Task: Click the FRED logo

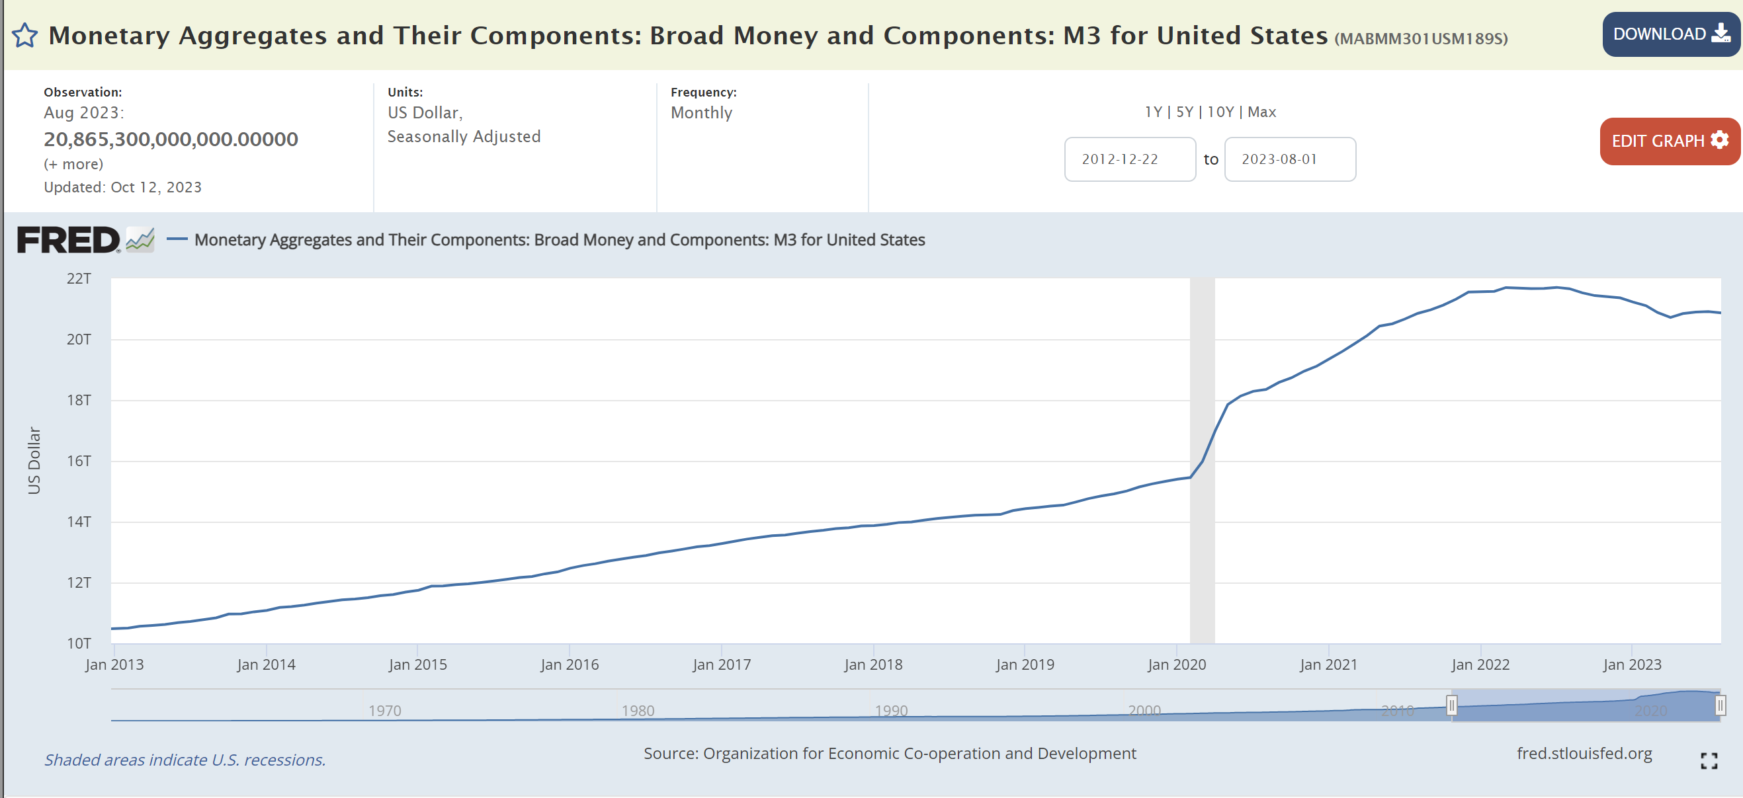Action: 67,240
